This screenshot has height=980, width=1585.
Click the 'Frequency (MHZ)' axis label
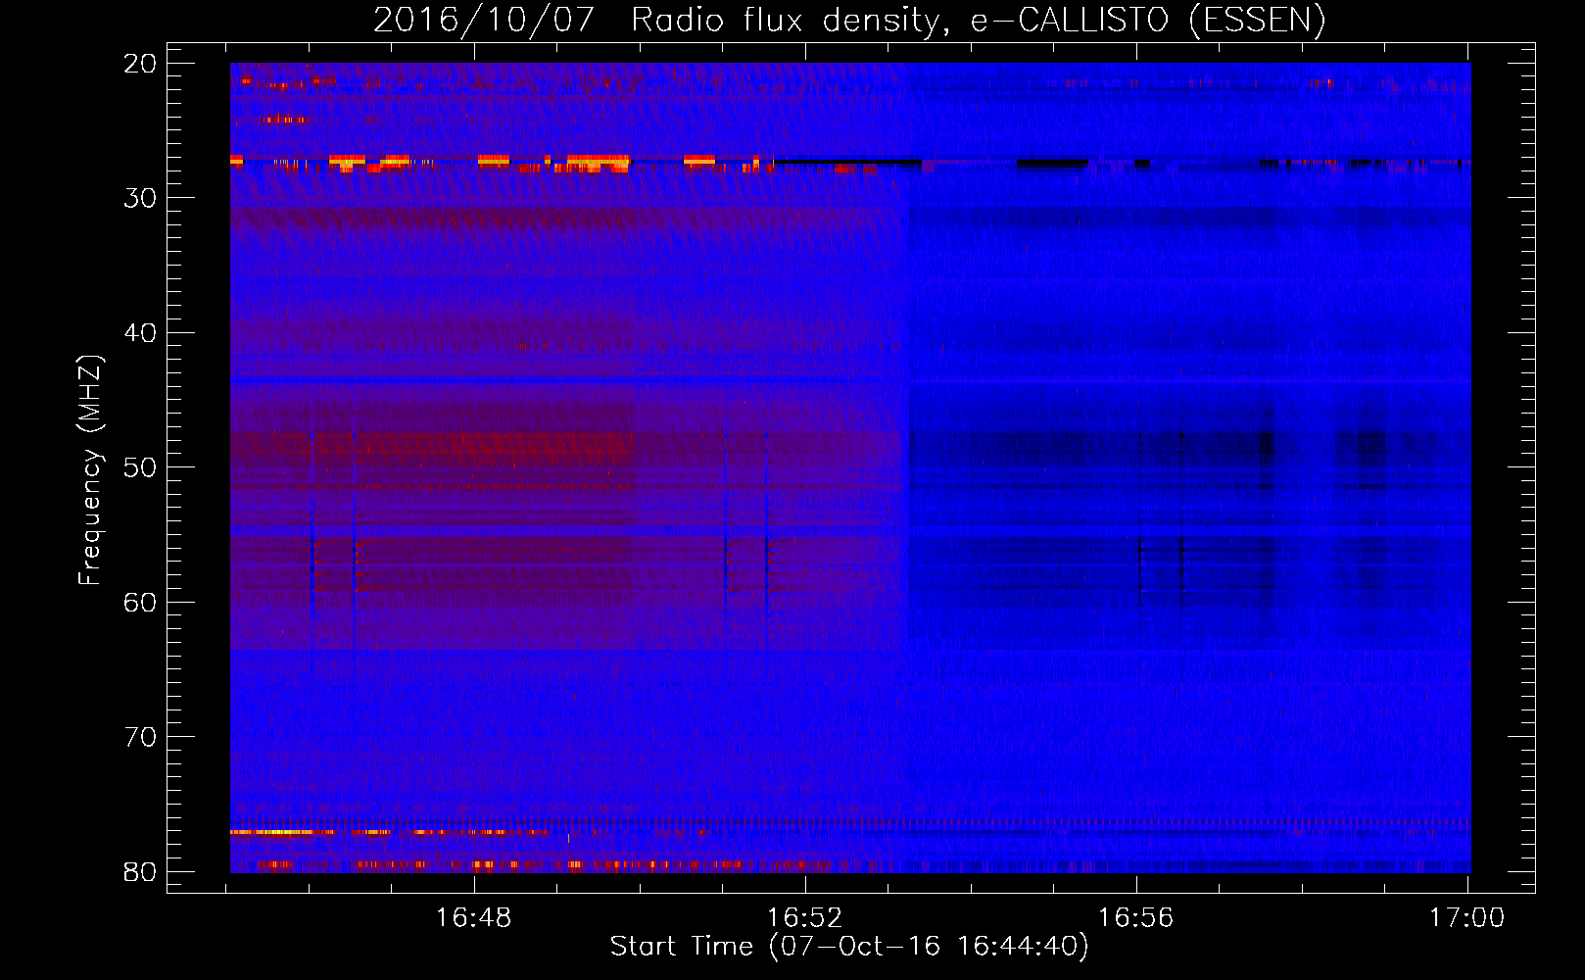coord(90,470)
